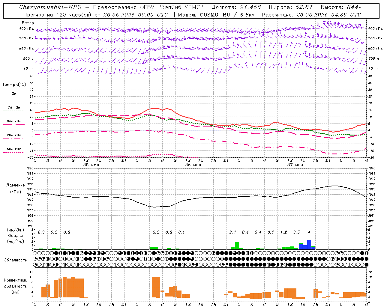This screenshot has width=384, height=307.
Task: Click the longitude value Долгота: 91.458
Action: [236, 7]
